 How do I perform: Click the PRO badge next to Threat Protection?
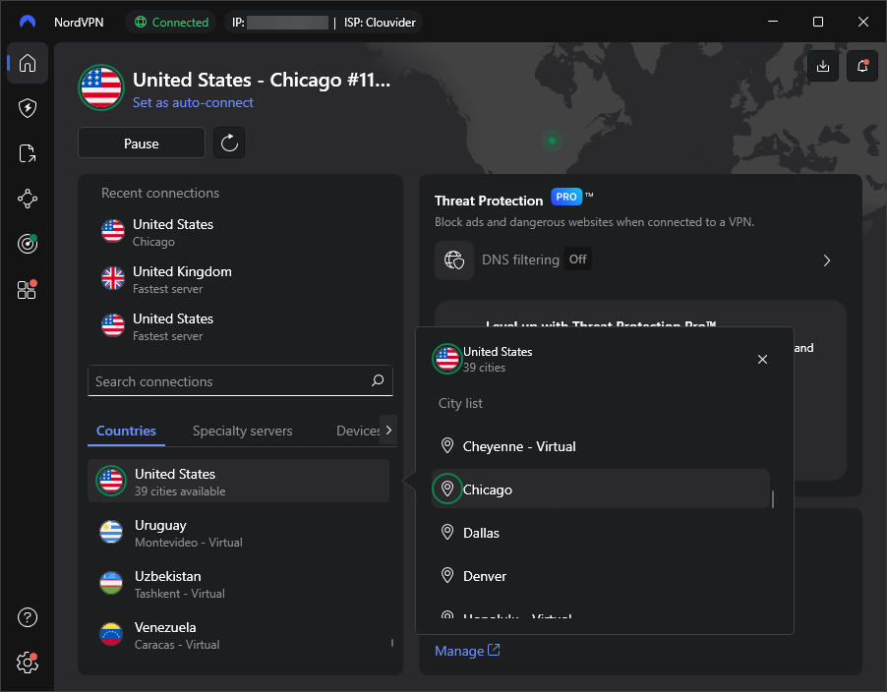(x=566, y=197)
